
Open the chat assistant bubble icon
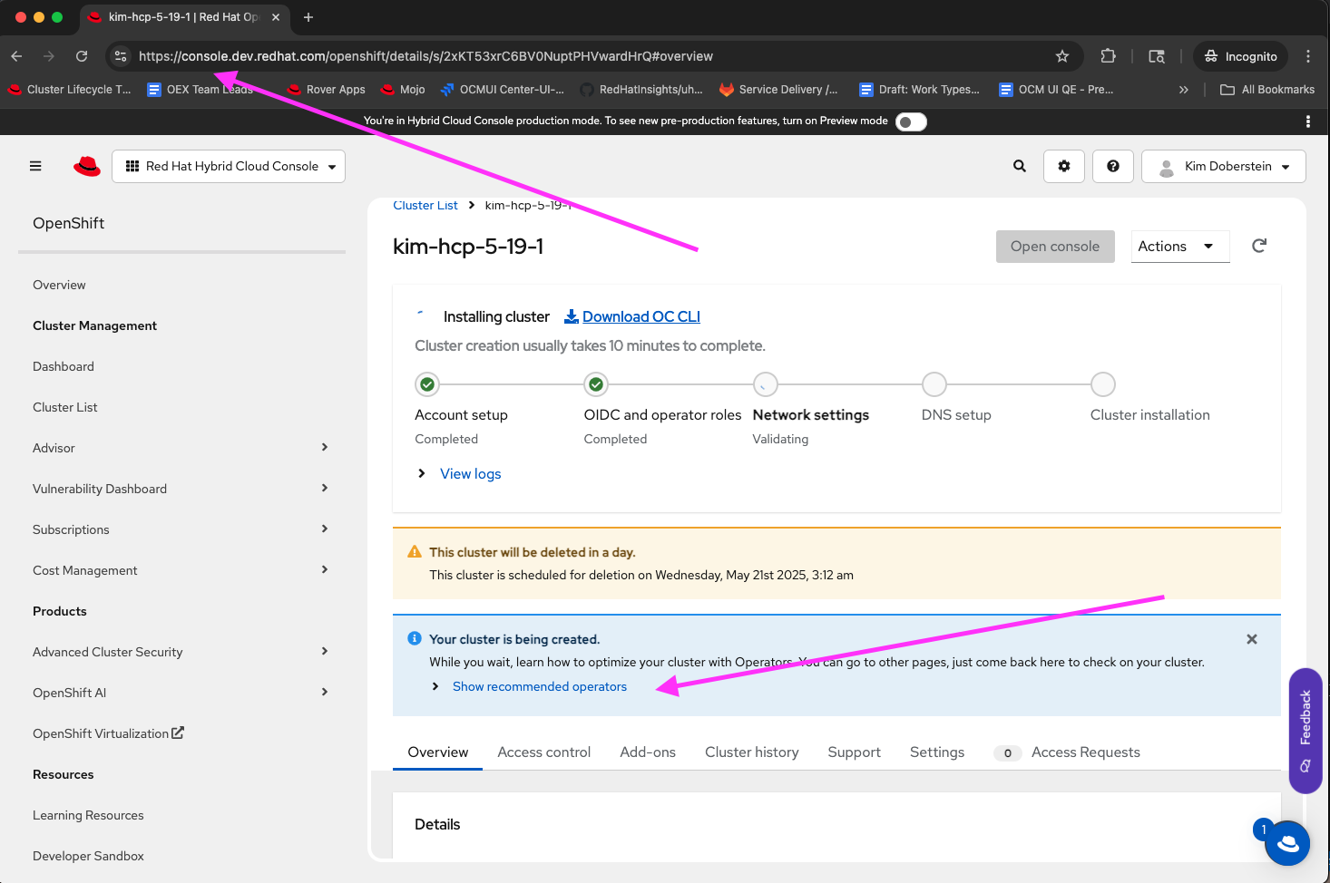pyautogui.click(x=1287, y=844)
